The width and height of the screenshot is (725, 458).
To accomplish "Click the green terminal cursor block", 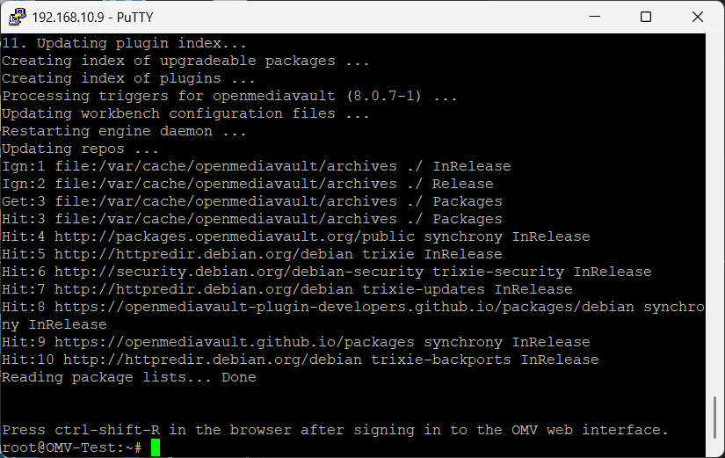I will (x=156, y=447).
